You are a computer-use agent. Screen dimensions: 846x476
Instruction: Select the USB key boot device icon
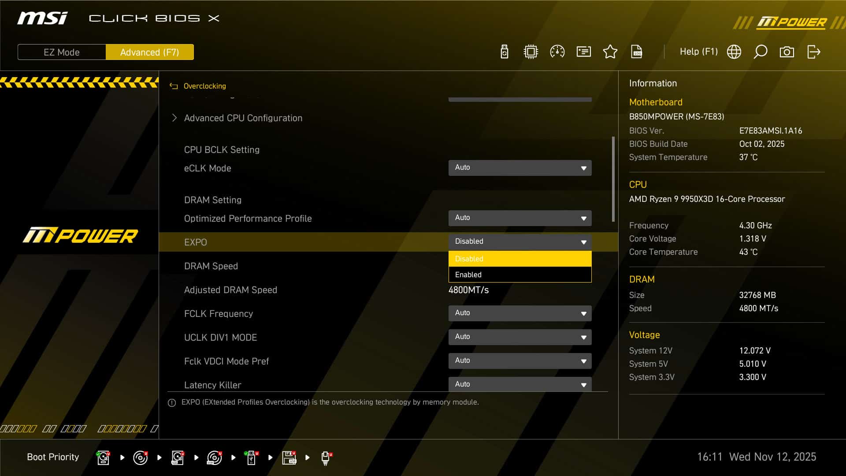pyautogui.click(x=252, y=457)
